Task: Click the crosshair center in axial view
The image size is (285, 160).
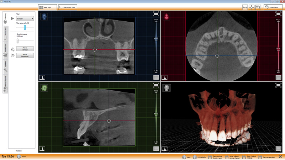Action: (217, 56)
